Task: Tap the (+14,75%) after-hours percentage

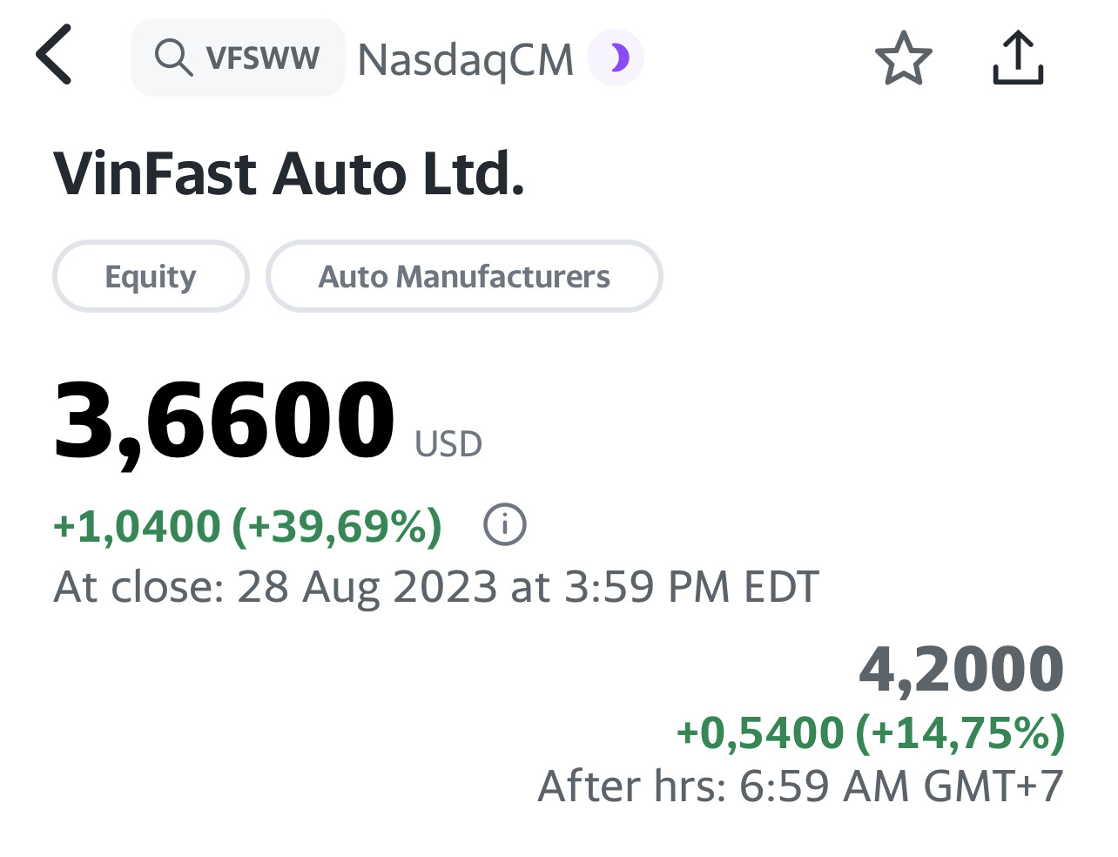Action: [x=960, y=732]
